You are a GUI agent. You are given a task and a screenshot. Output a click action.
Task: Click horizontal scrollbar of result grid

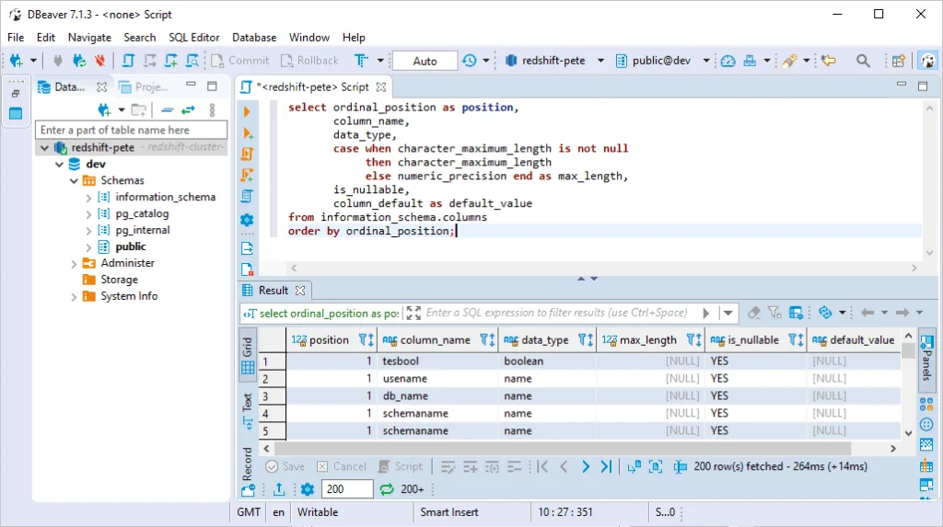pos(563,448)
